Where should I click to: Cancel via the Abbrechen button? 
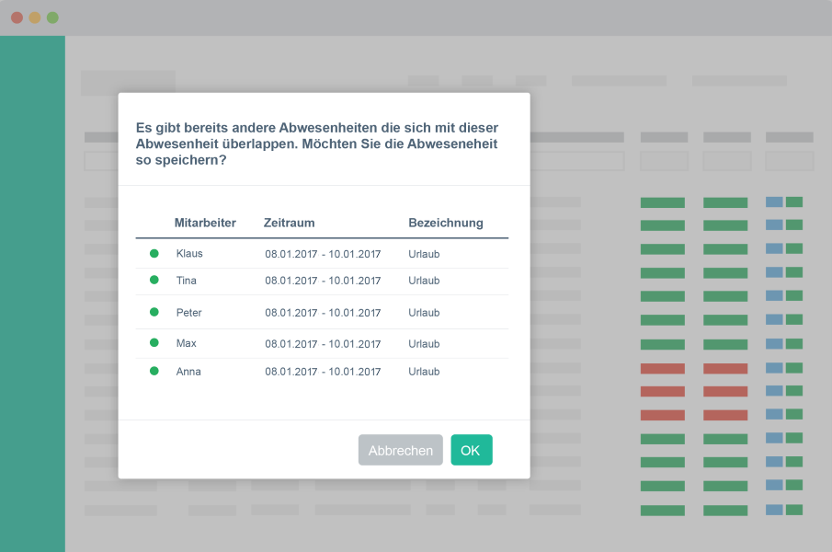(400, 450)
